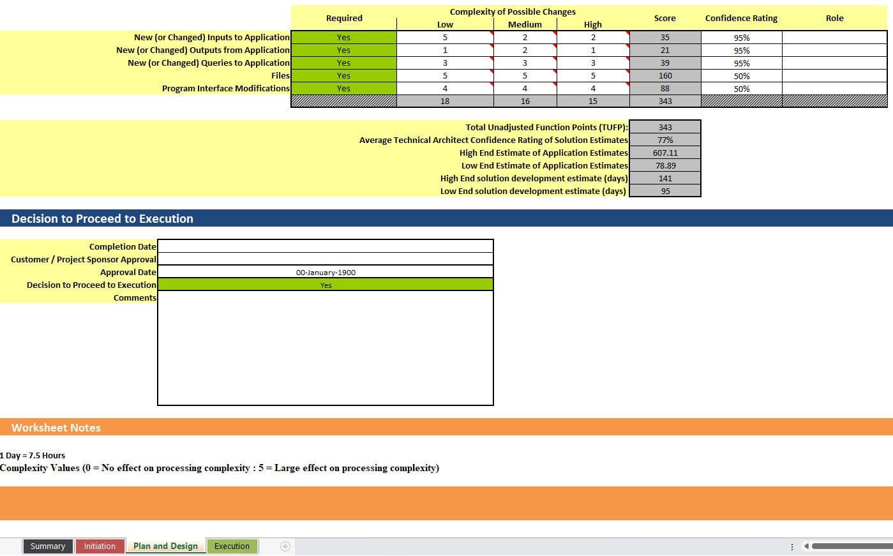
Task: Click the Required column header
Action: [344, 18]
